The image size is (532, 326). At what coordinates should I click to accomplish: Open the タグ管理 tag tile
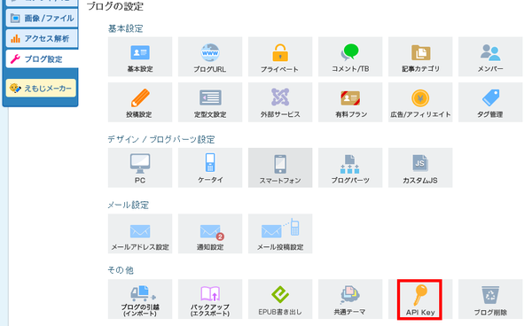click(x=490, y=102)
